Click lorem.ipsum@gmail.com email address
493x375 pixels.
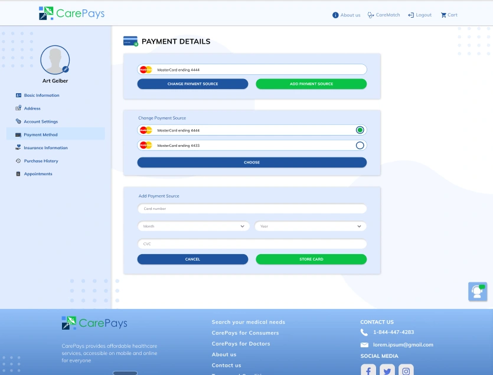coord(403,344)
